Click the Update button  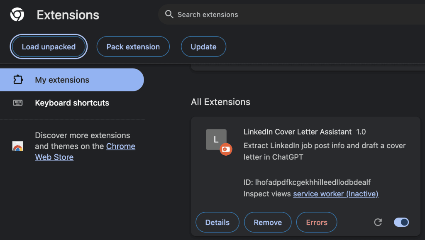point(203,47)
